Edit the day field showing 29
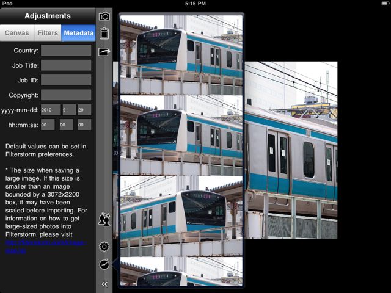 84,110
